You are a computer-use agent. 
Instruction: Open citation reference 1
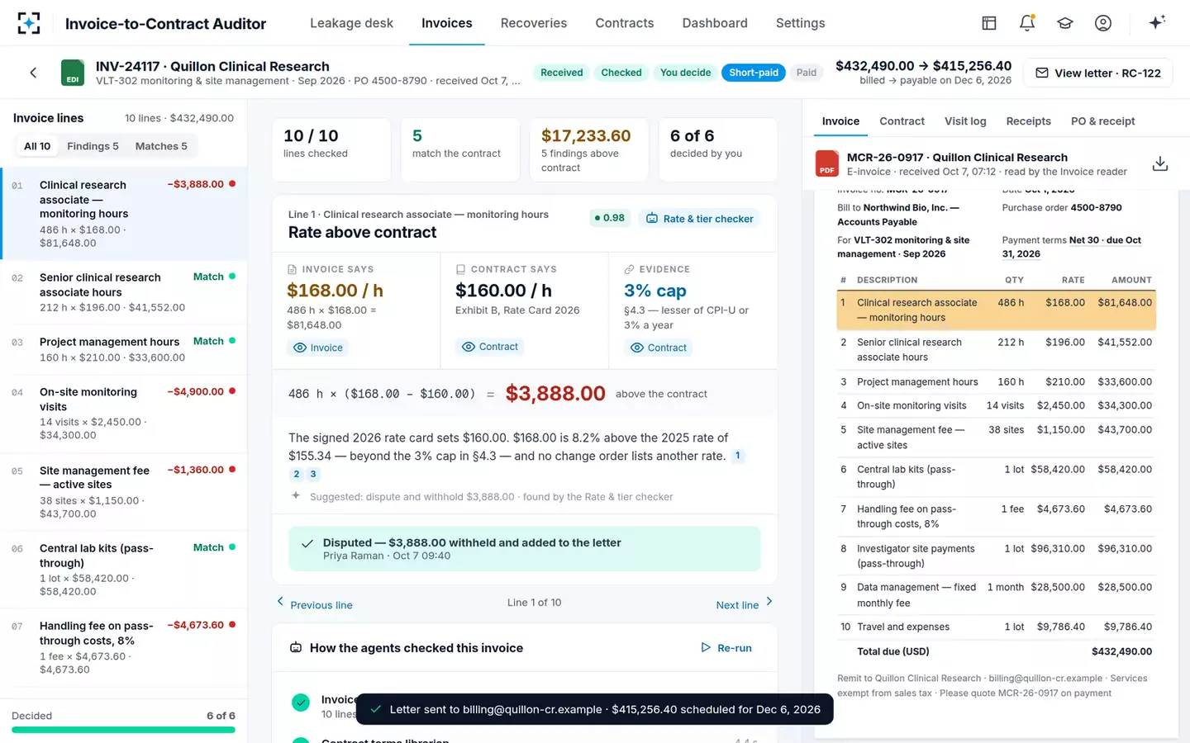pos(738,456)
